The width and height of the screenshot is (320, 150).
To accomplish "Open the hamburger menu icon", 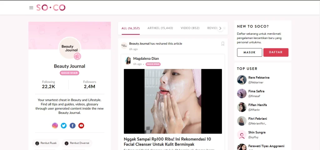I will (x=31, y=8).
